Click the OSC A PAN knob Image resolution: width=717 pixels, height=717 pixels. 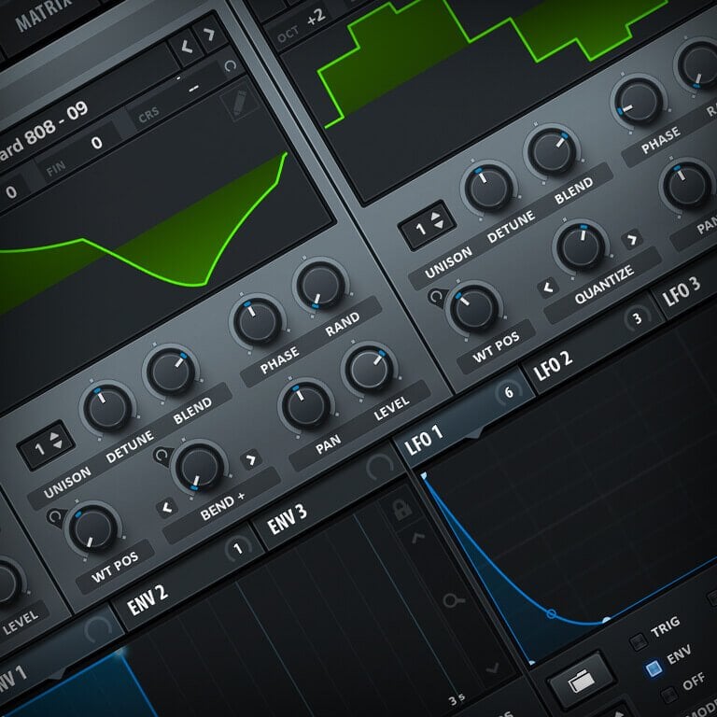(306, 405)
